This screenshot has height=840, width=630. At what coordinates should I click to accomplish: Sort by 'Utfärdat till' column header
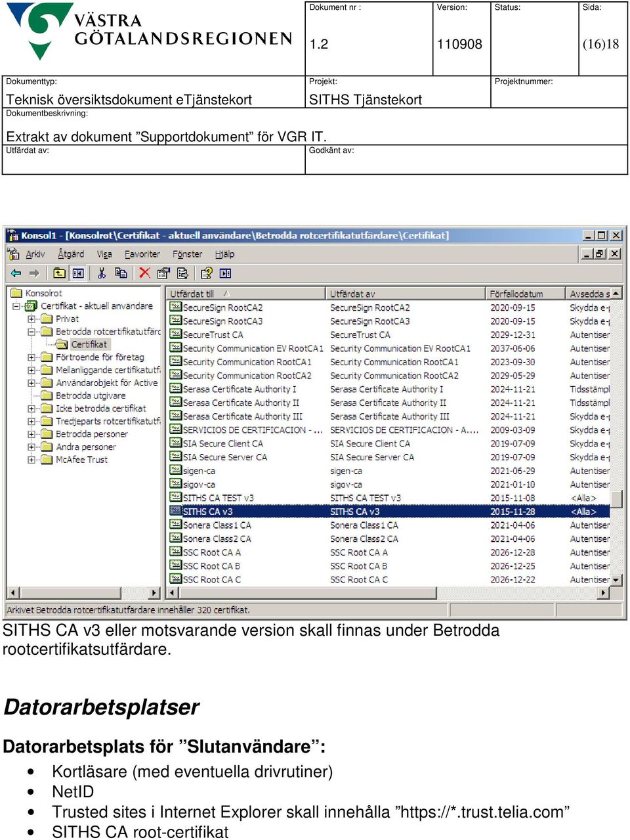click(x=245, y=294)
